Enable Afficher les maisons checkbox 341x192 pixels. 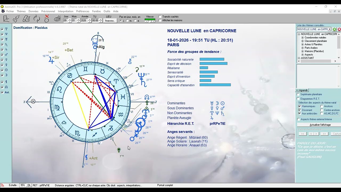click(160, 20)
